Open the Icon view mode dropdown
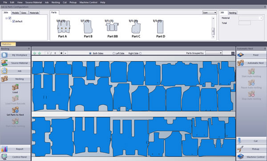 210,12
